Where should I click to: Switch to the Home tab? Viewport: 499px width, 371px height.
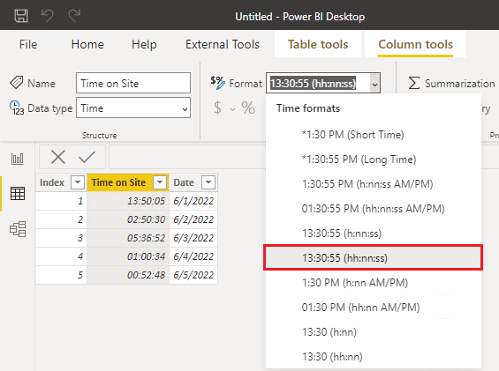[87, 44]
